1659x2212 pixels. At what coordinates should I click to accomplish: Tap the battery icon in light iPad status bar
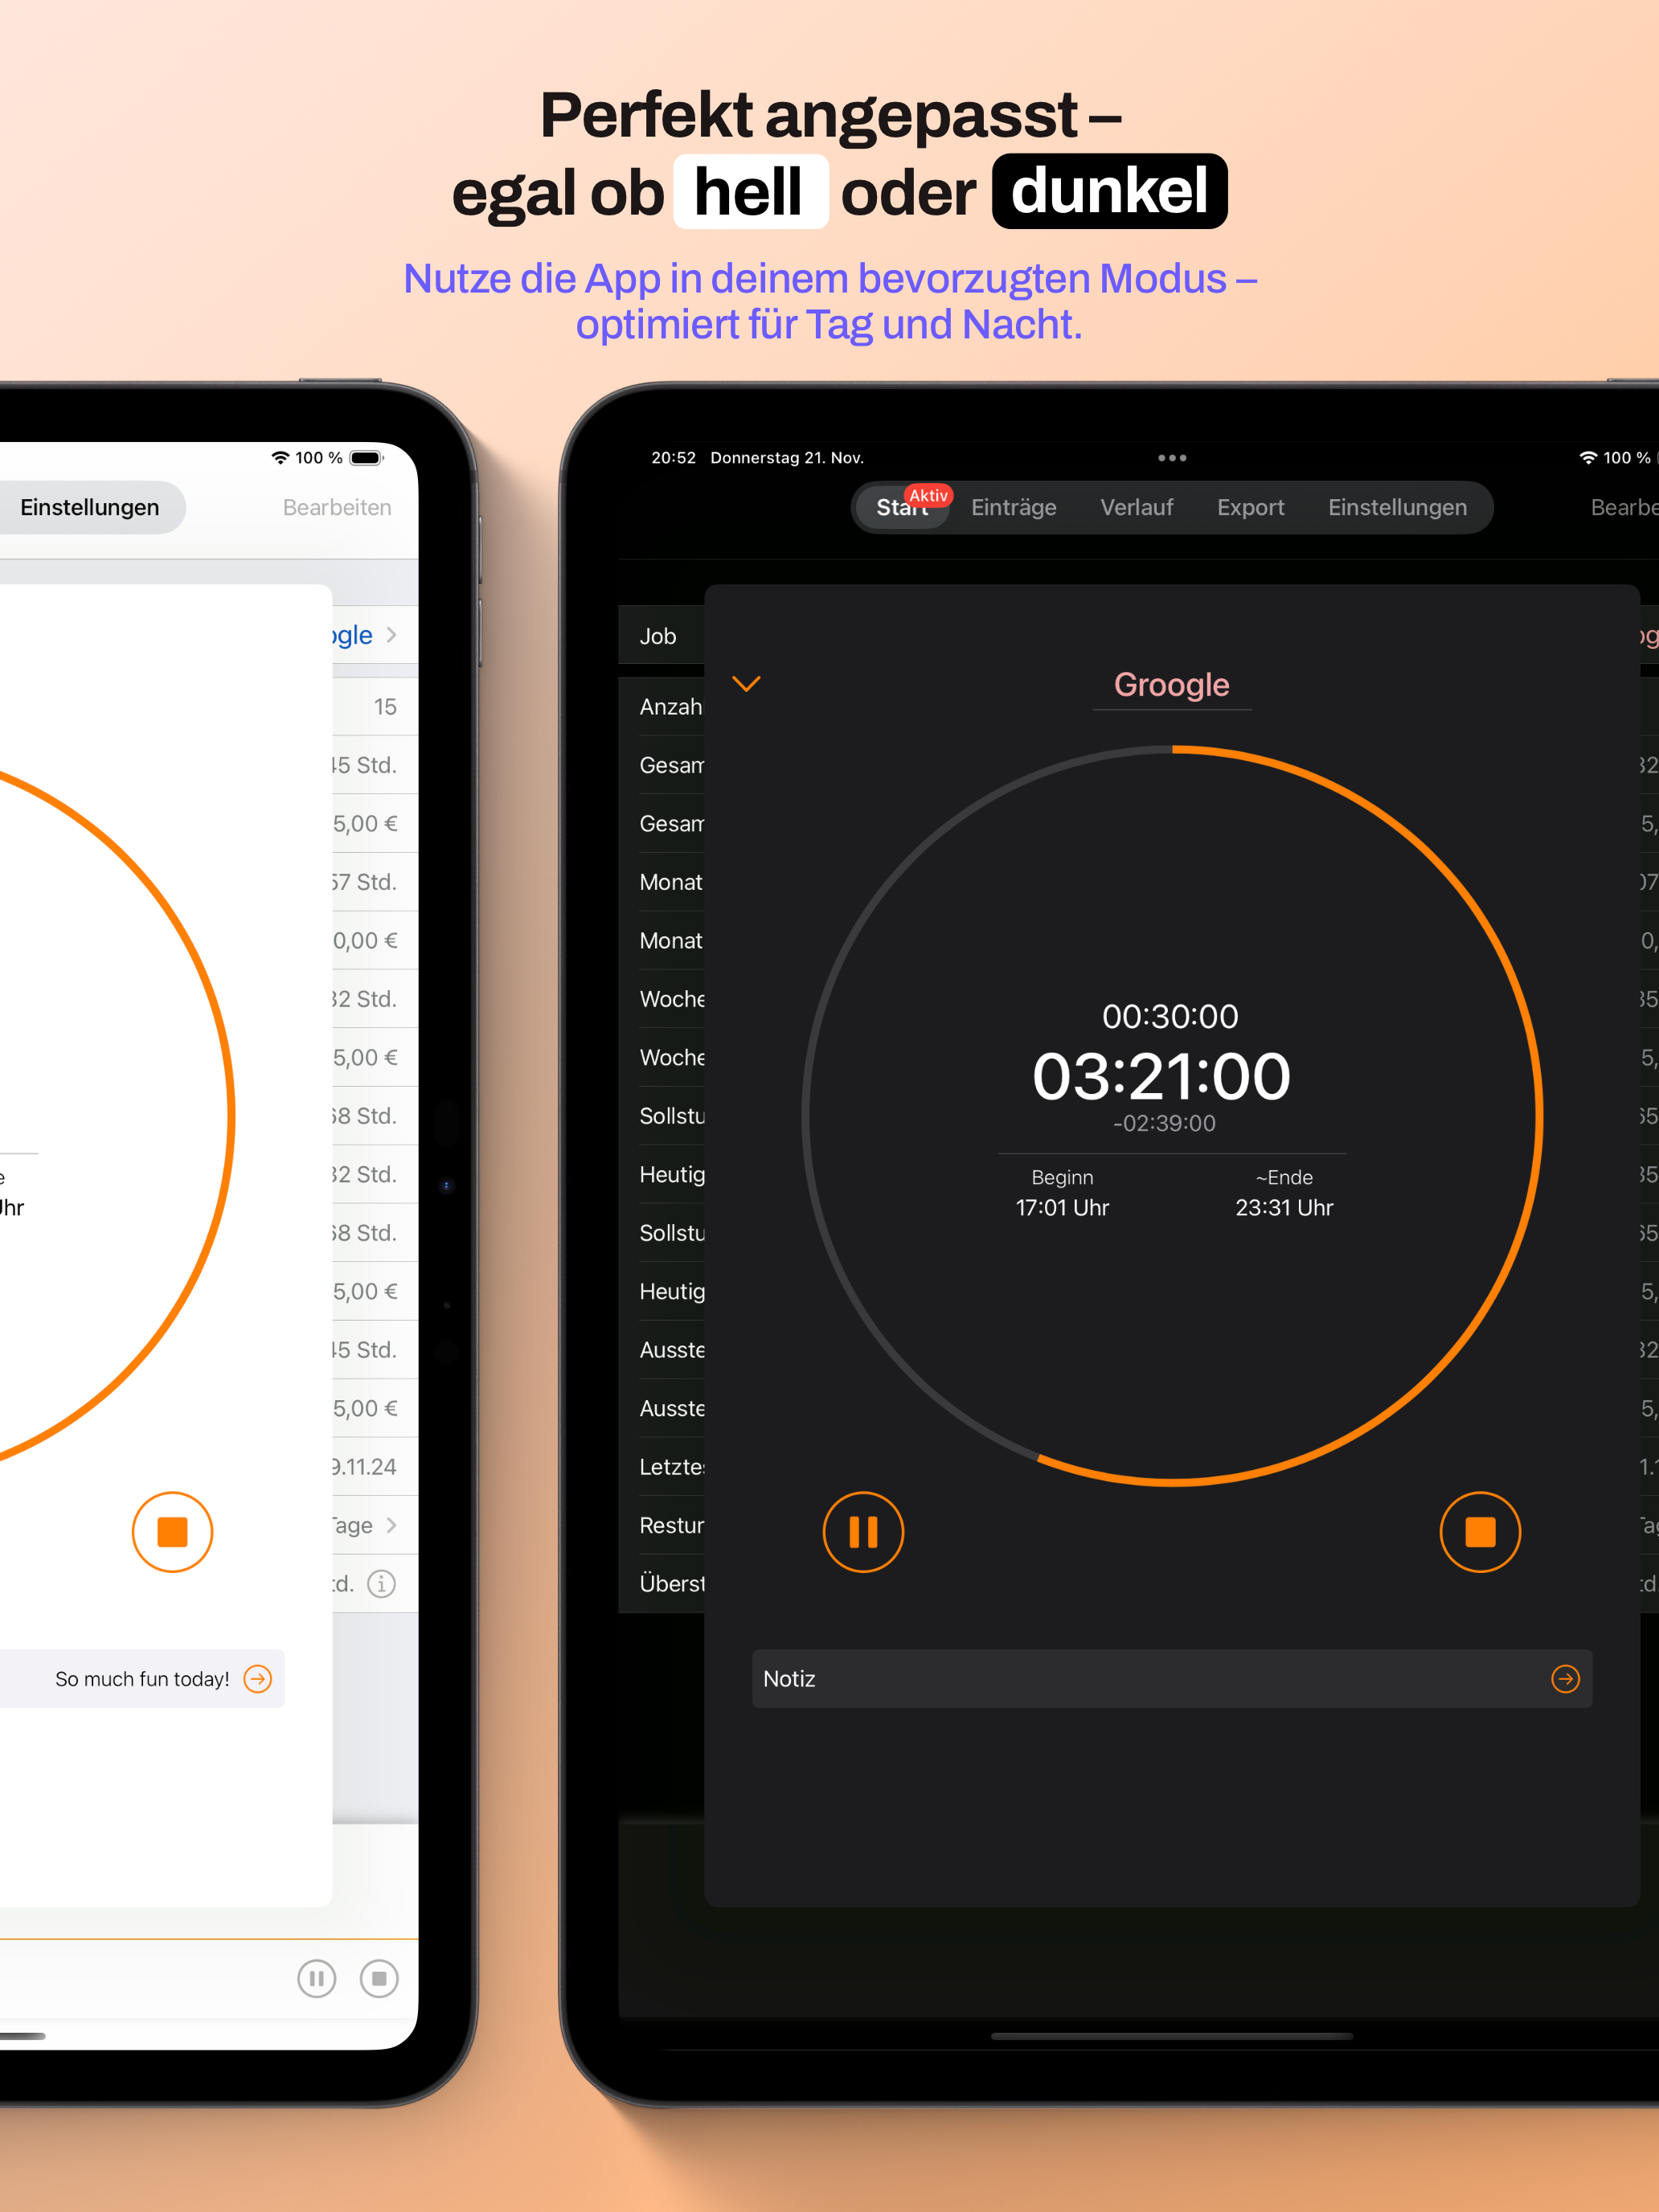click(367, 458)
